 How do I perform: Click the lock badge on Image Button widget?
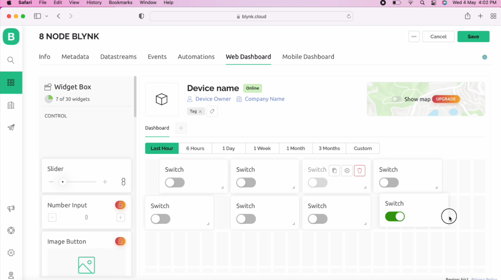coord(120,241)
